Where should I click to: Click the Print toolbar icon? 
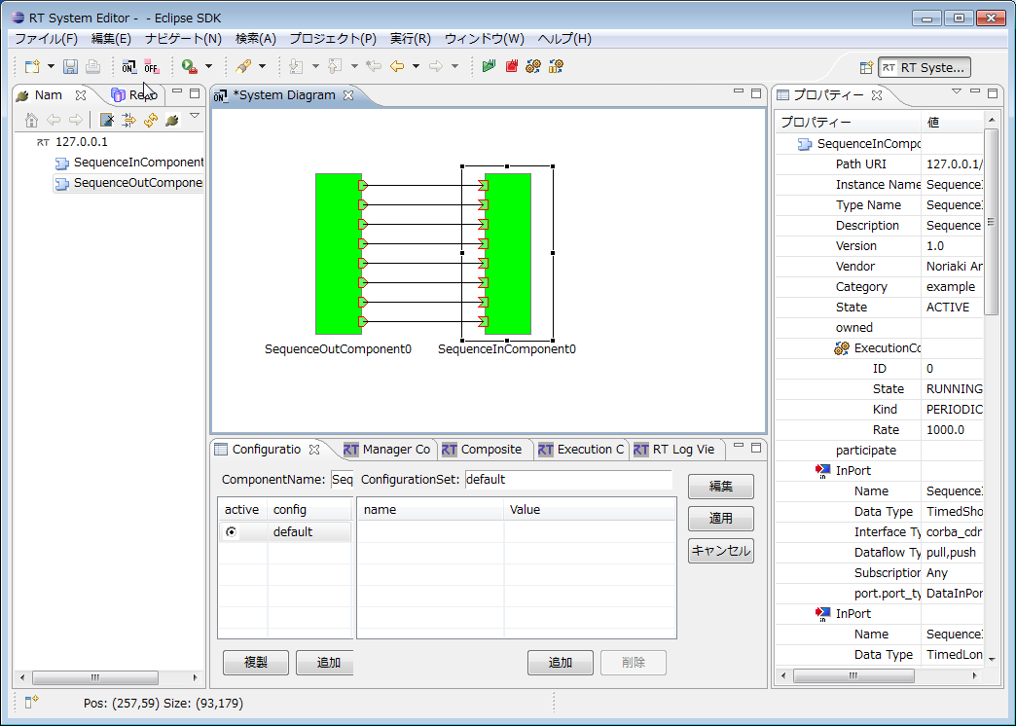click(92, 66)
